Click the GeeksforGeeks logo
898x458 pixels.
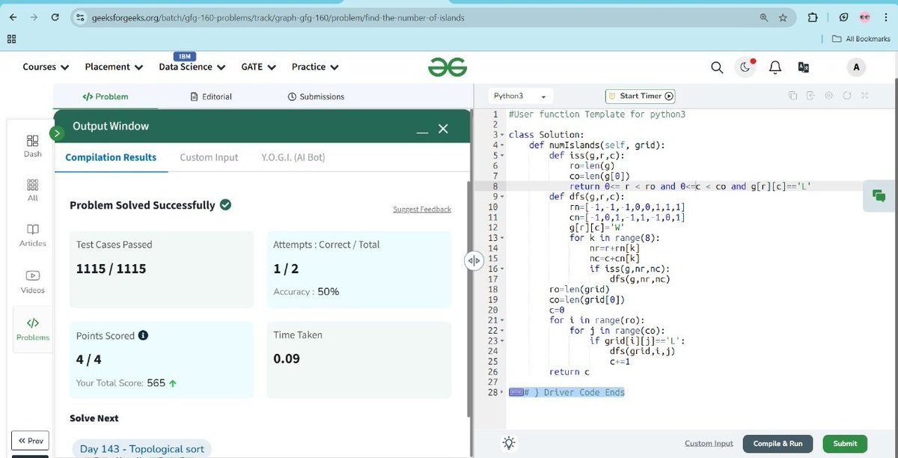(448, 67)
